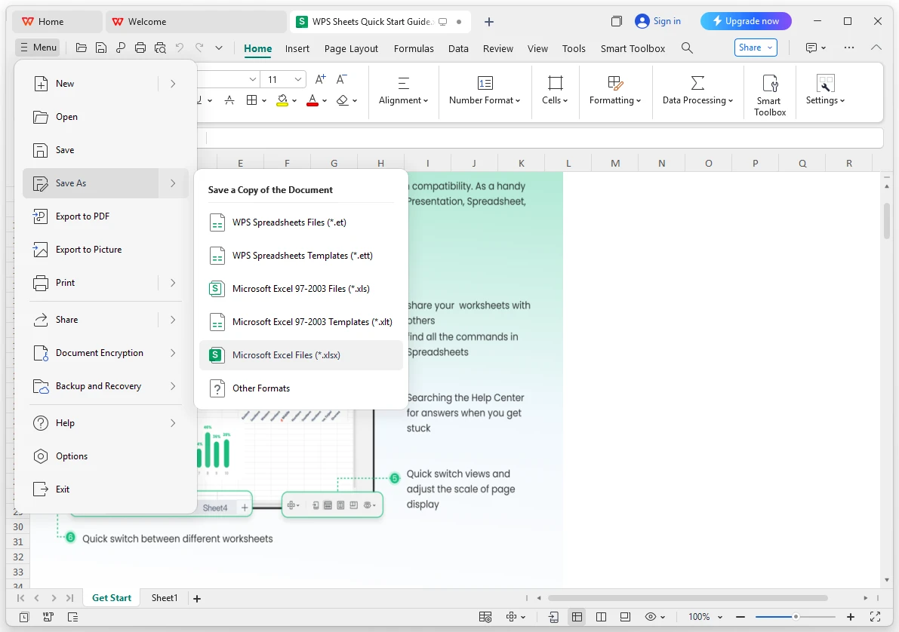Click the Print Preview icon in quick toolbar

160,48
